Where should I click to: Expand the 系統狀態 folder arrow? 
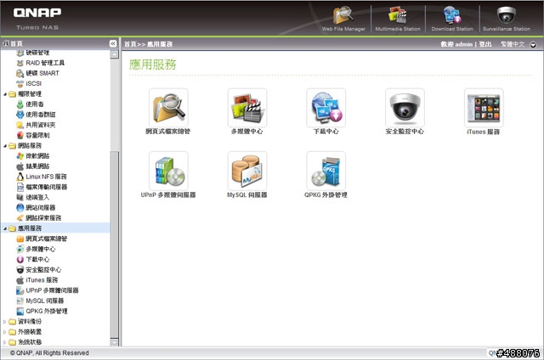click(5, 342)
